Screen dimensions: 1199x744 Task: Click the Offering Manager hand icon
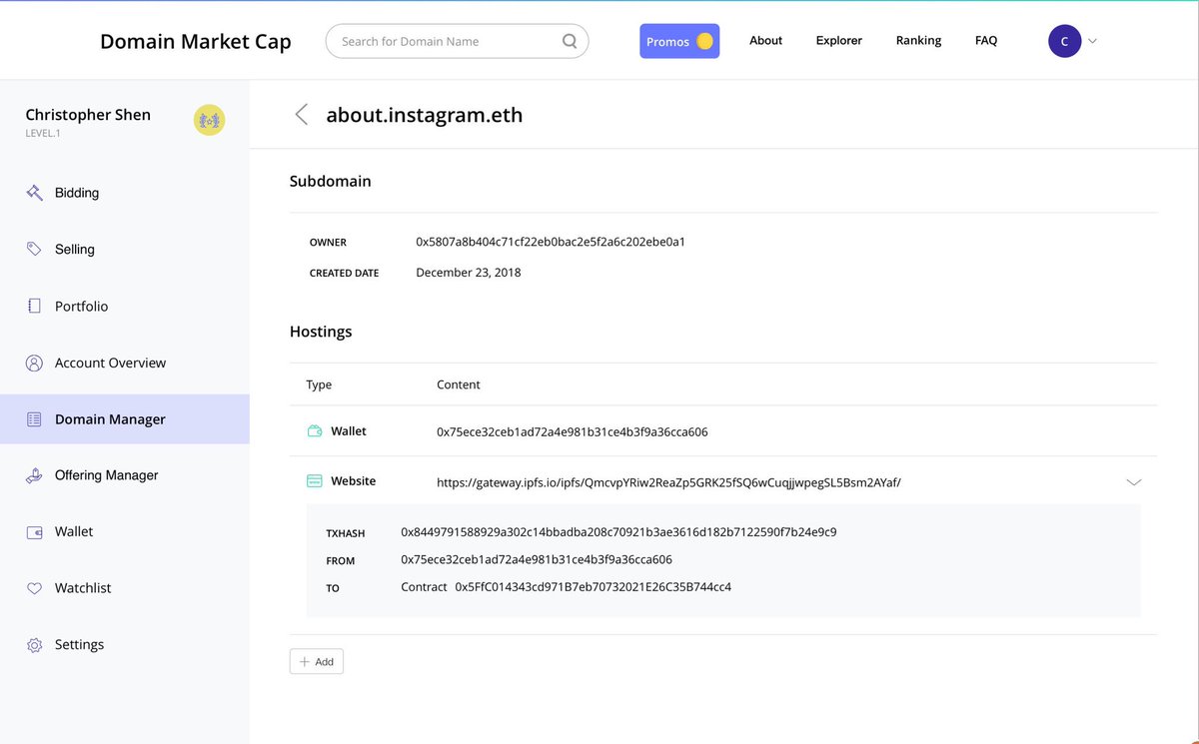coord(34,475)
